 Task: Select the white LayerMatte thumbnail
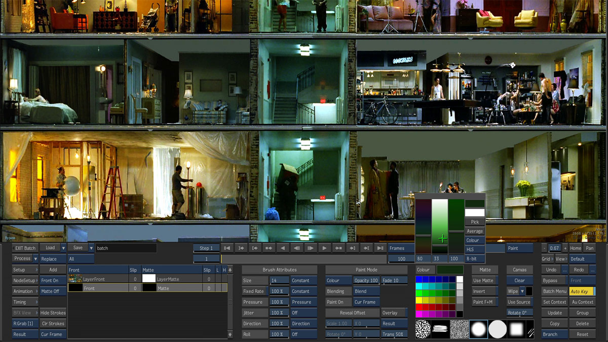tap(148, 279)
